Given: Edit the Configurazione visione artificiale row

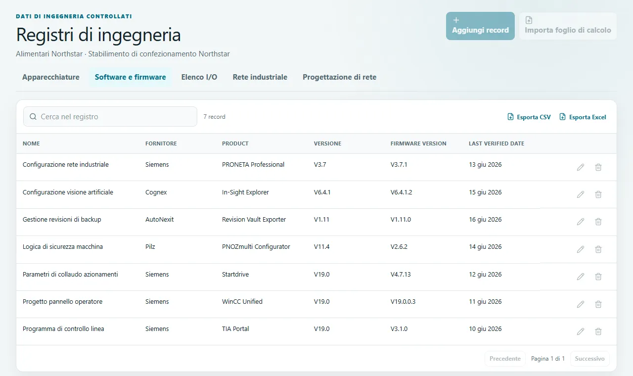Looking at the screenshot, I should pos(581,194).
